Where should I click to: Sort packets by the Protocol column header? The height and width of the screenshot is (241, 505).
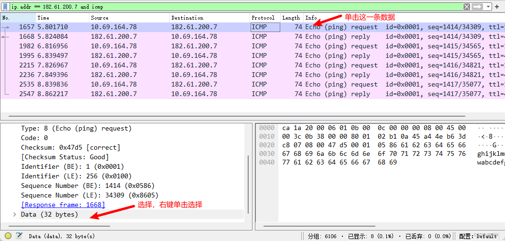click(265, 18)
